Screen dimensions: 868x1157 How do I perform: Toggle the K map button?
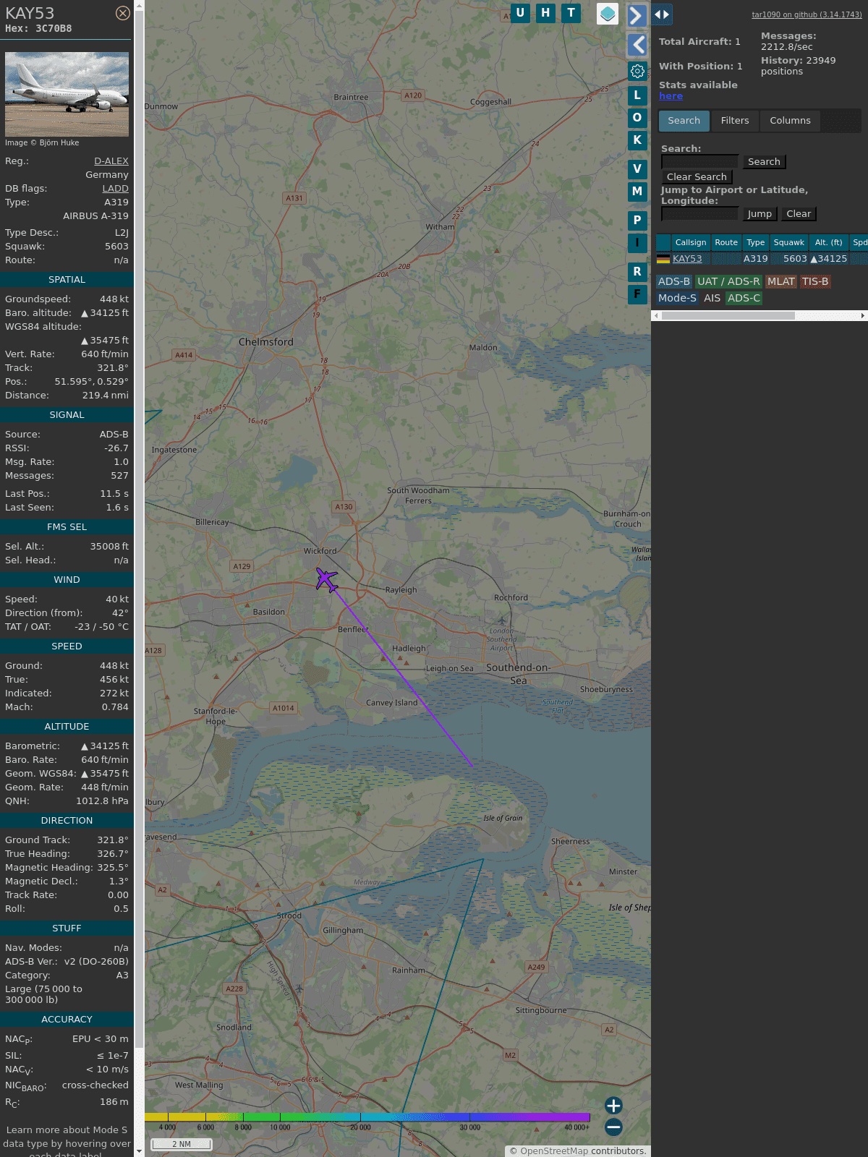click(x=637, y=140)
